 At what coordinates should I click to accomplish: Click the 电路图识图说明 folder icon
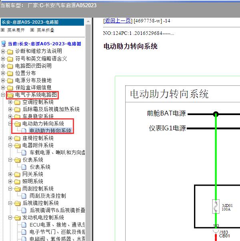pos(10,66)
